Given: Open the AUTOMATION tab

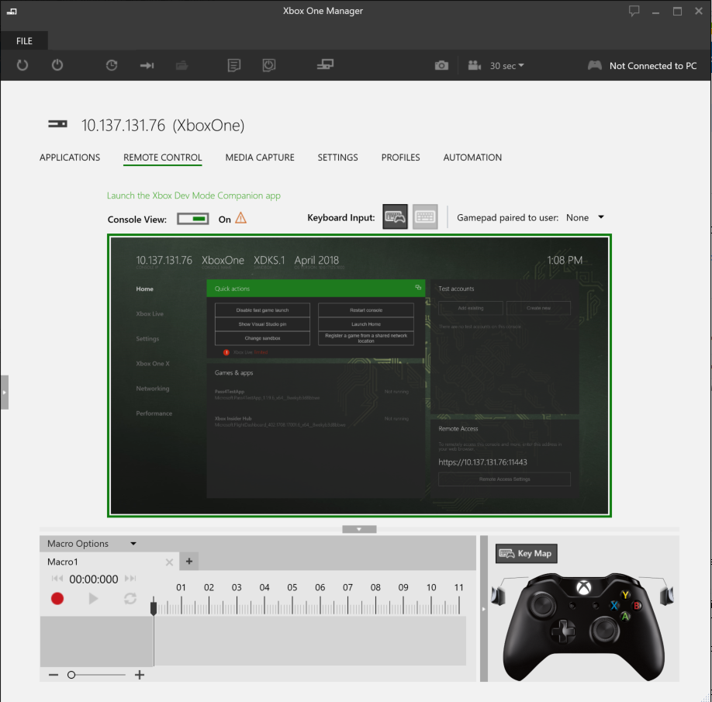Looking at the screenshot, I should tap(472, 157).
